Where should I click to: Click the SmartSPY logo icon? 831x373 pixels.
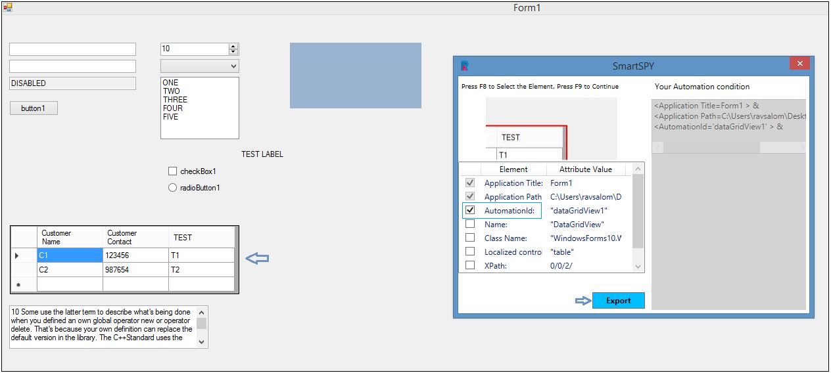click(465, 65)
